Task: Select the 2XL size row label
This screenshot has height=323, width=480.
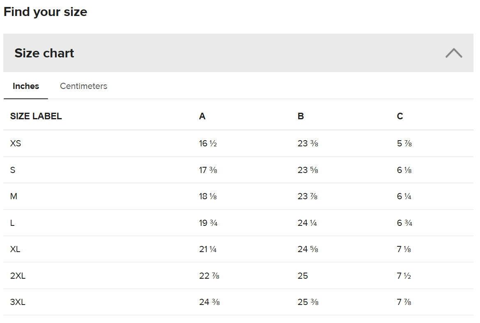Action: [x=18, y=276]
